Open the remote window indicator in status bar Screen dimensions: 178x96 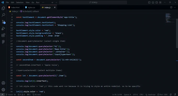(x=2, y=94)
